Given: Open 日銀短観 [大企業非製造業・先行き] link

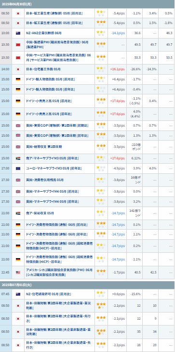Looking at the screenshot, I should coord(59,345).
